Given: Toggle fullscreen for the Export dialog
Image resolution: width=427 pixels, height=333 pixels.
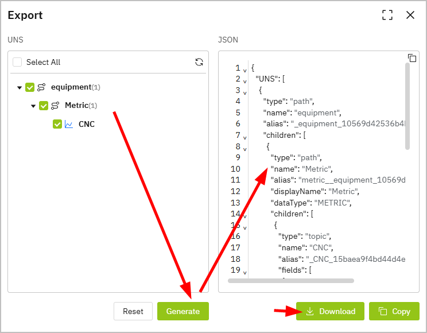Looking at the screenshot, I should (387, 16).
